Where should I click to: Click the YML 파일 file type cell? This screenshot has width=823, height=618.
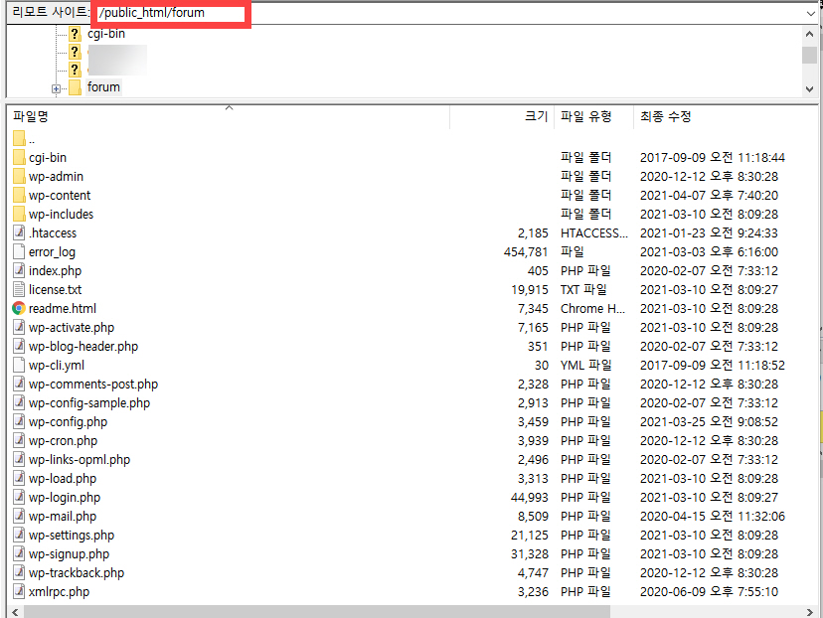point(585,366)
